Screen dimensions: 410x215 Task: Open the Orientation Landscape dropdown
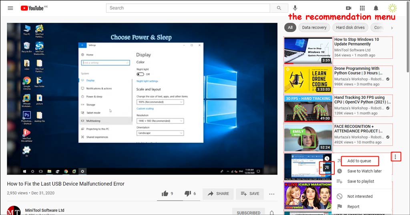(160, 133)
